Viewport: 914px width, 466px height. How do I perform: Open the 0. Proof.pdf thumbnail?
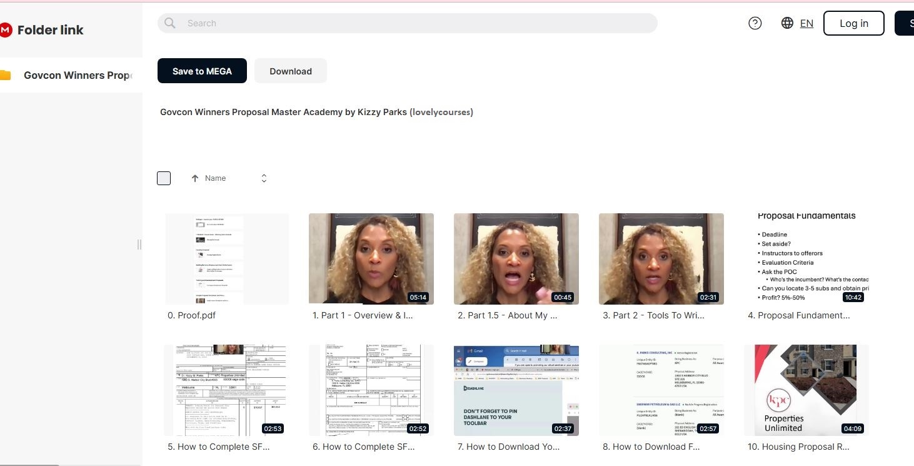coord(227,259)
